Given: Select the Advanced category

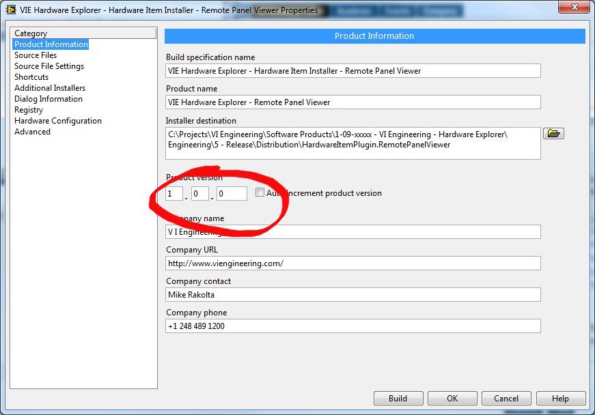Looking at the screenshot, I should point(32,132).
